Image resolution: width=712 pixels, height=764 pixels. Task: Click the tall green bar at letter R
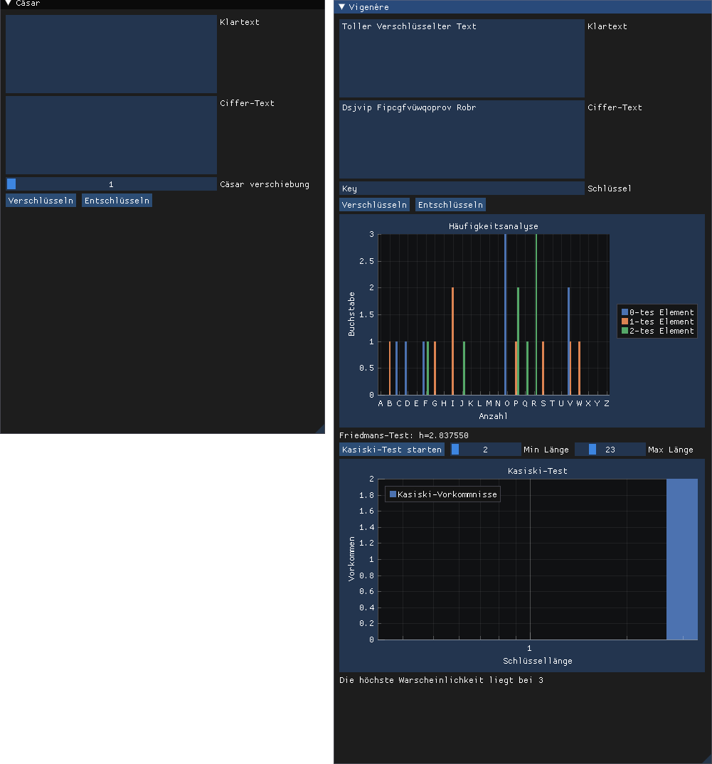click(536, 314)
